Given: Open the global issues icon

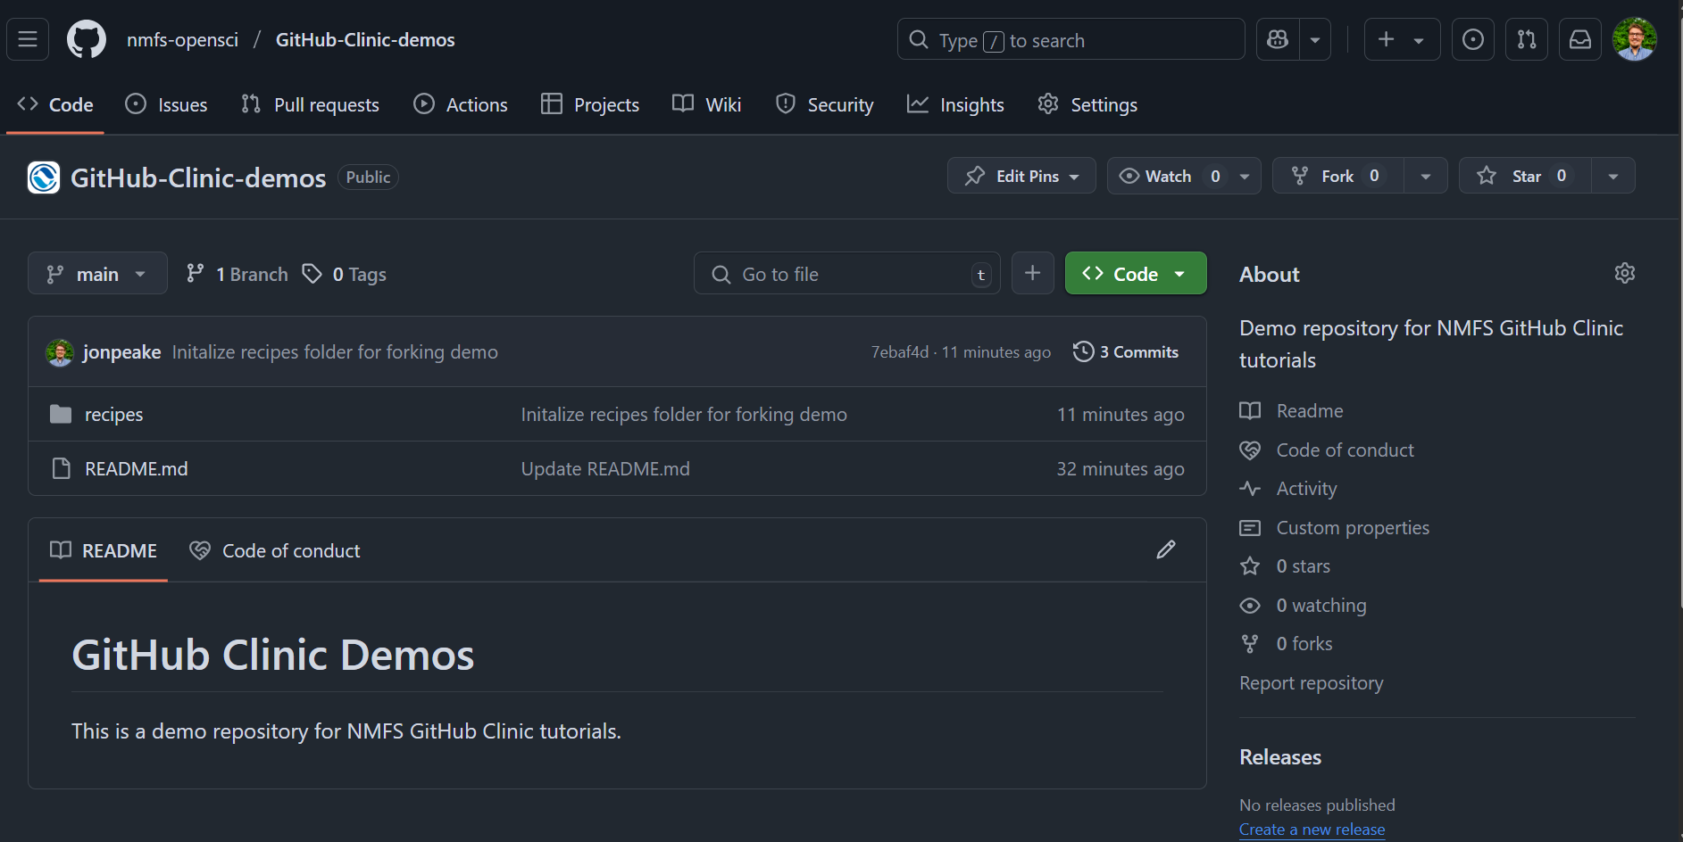Looking at the screenshot, I should (x=1473, y=39).
